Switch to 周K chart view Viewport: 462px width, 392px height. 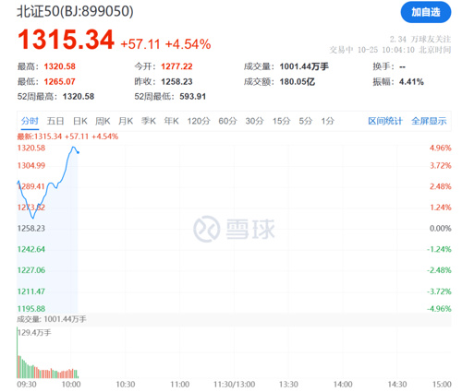(x=103, y=121)
